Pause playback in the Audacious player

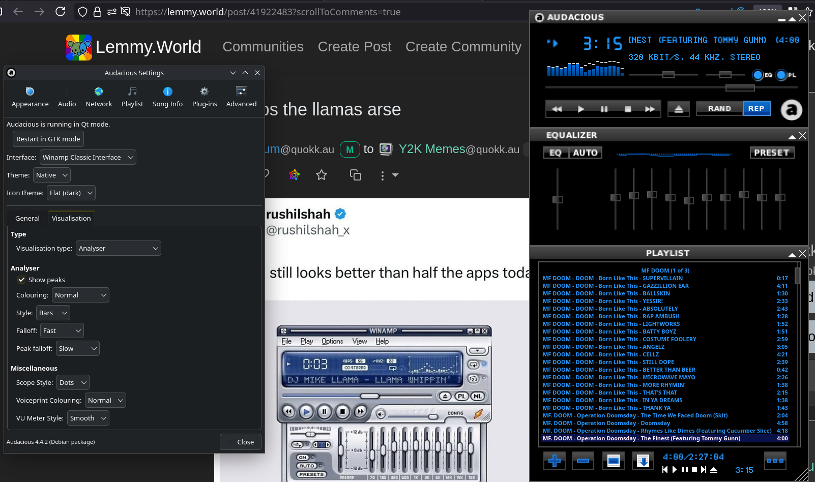(604, 109)
